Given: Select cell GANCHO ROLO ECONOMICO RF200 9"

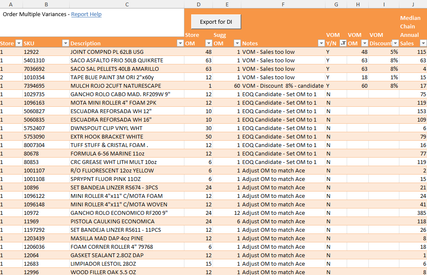Looking at the screenshot, I should click(x=127, y=213).
